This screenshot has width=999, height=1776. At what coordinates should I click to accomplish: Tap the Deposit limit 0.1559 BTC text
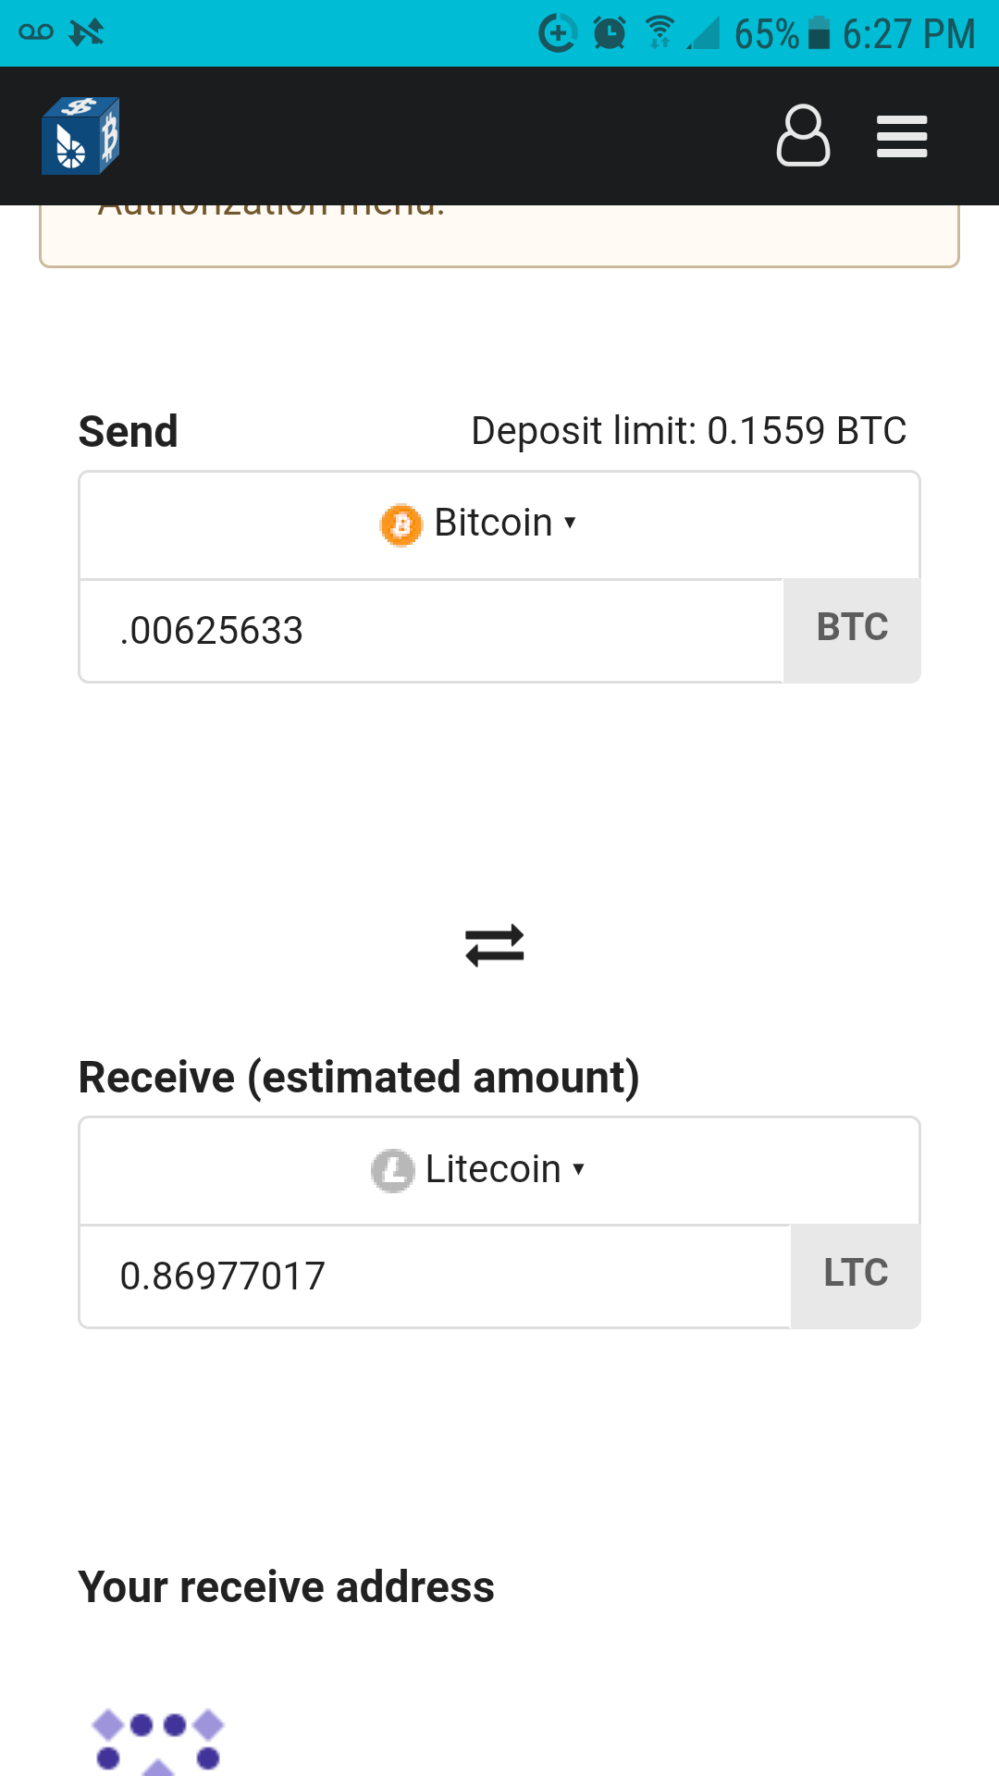[x=688, y=431]
